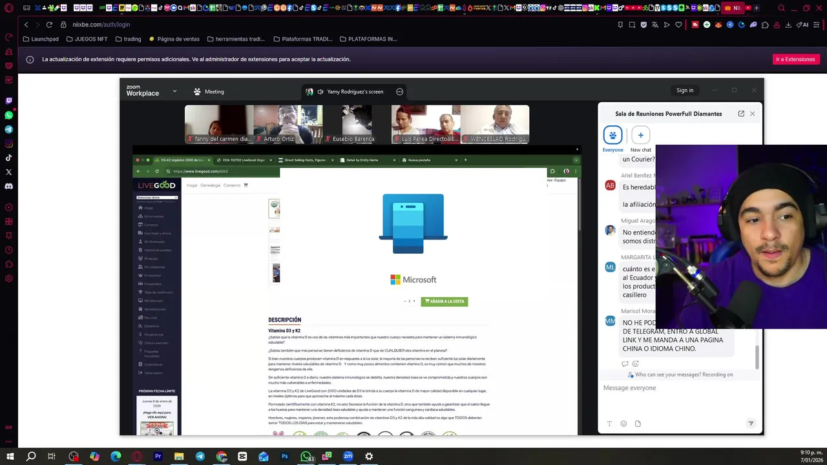Open sidebar settings gear icon
The height and width of the screenshot is (465, 827).
click(8, 278)
